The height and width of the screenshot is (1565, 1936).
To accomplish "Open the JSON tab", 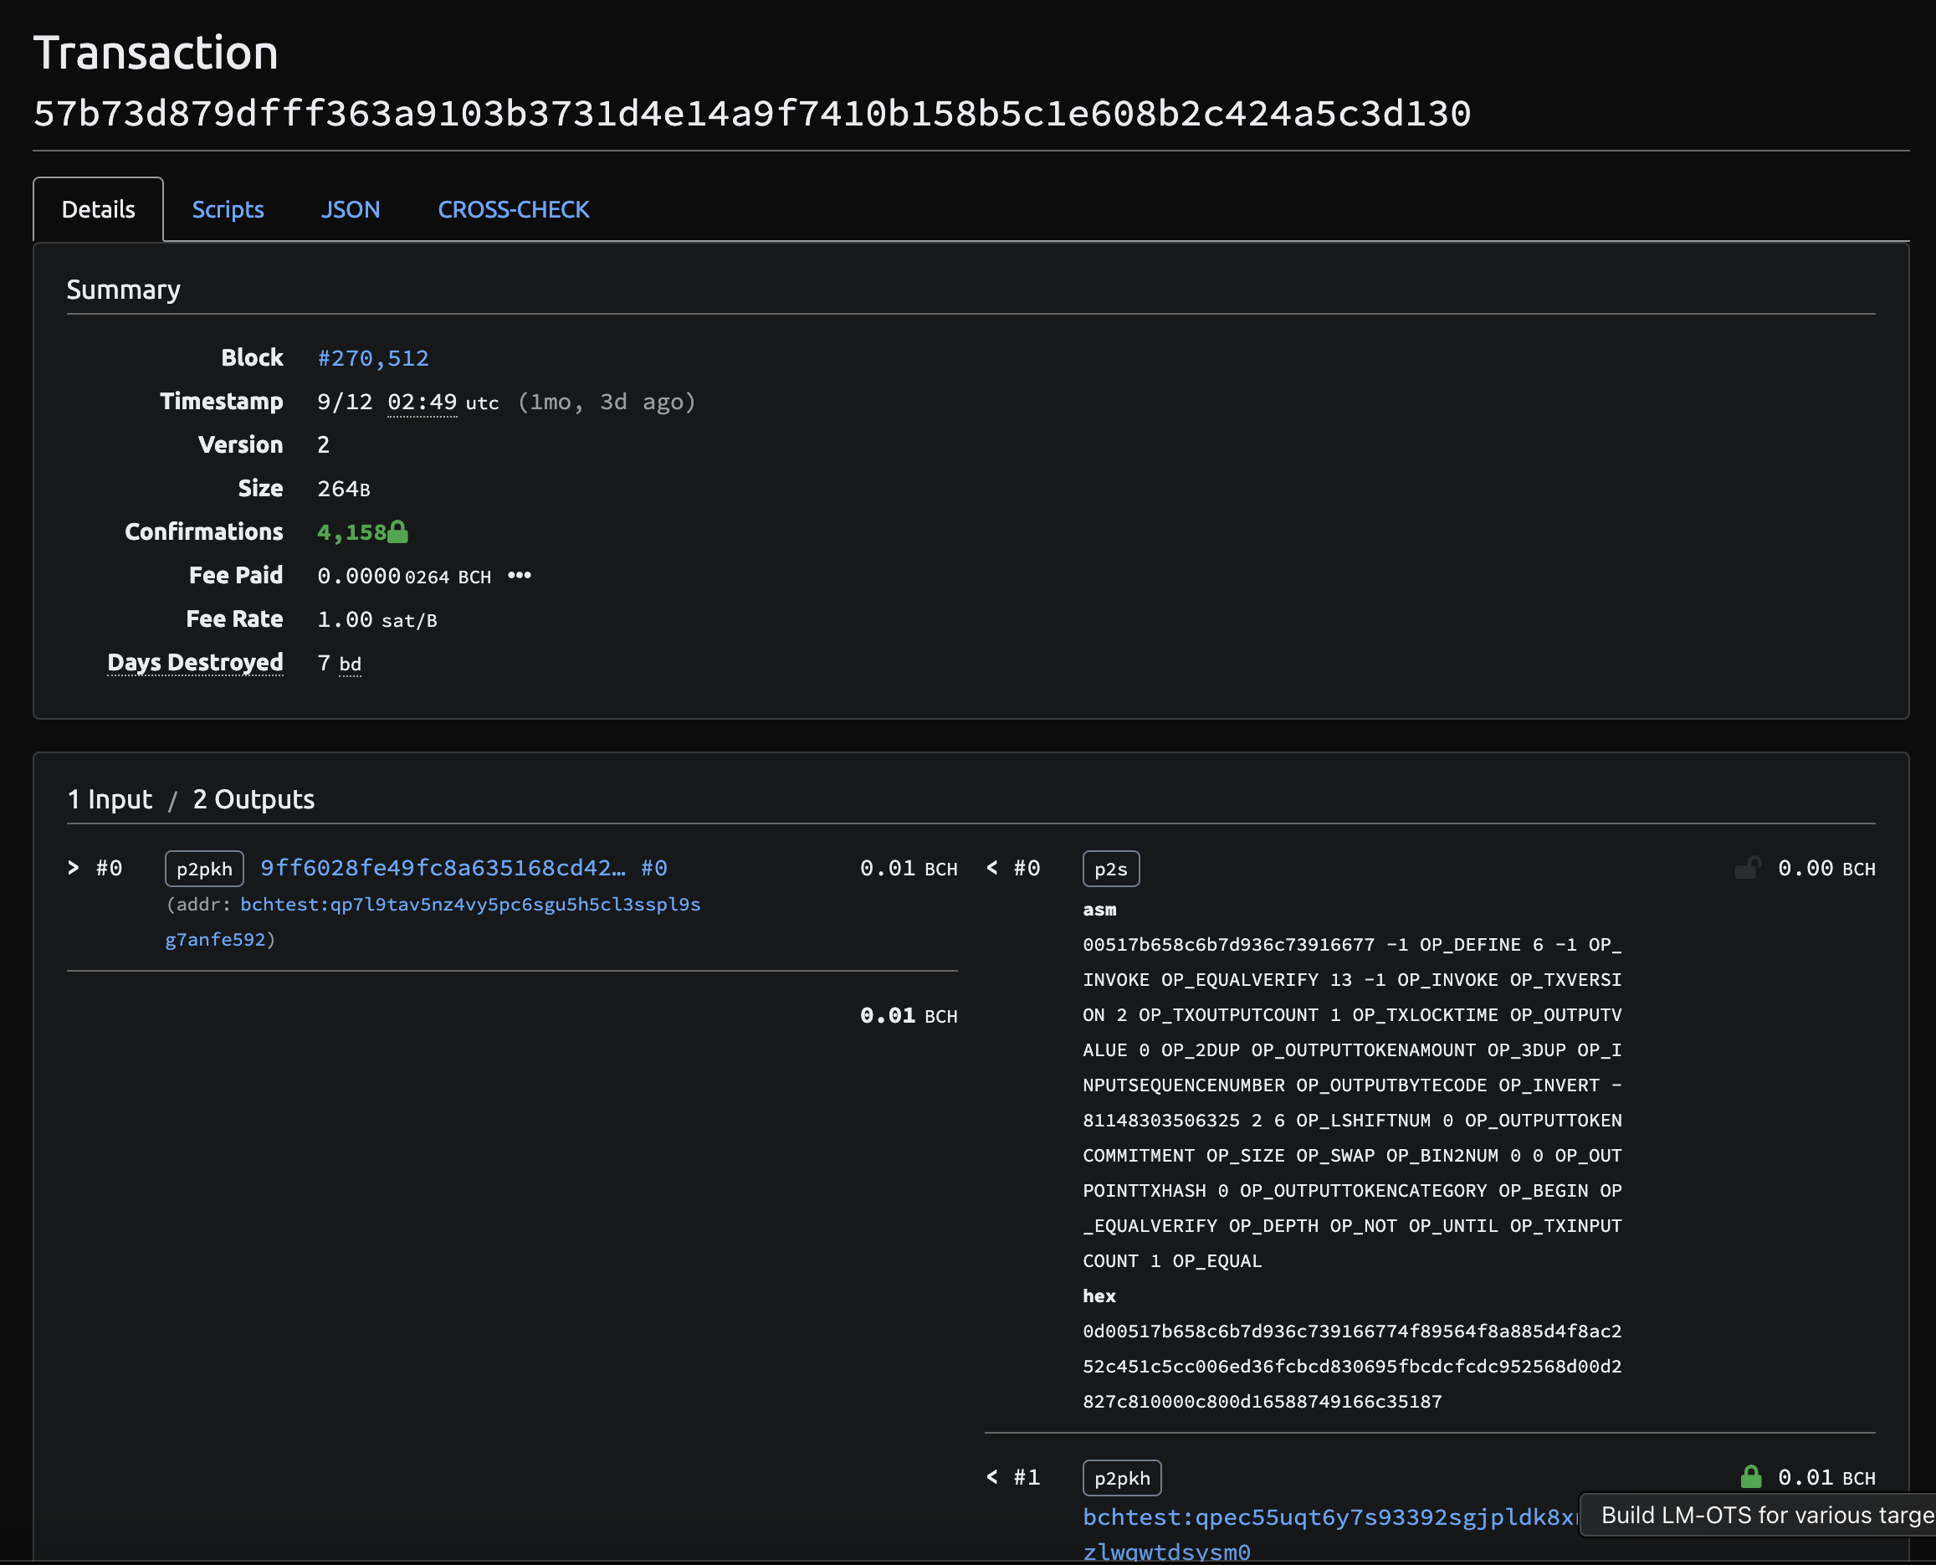I will 350,209.
